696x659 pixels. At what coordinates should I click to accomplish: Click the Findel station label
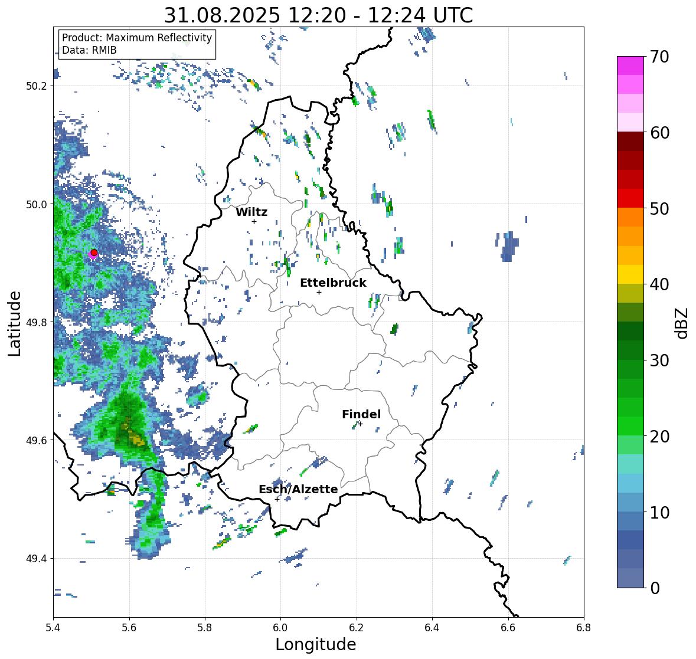coord(361,414)
